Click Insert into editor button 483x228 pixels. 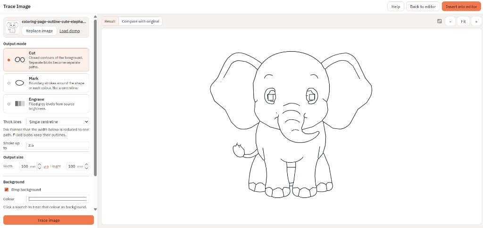(461, 7)
